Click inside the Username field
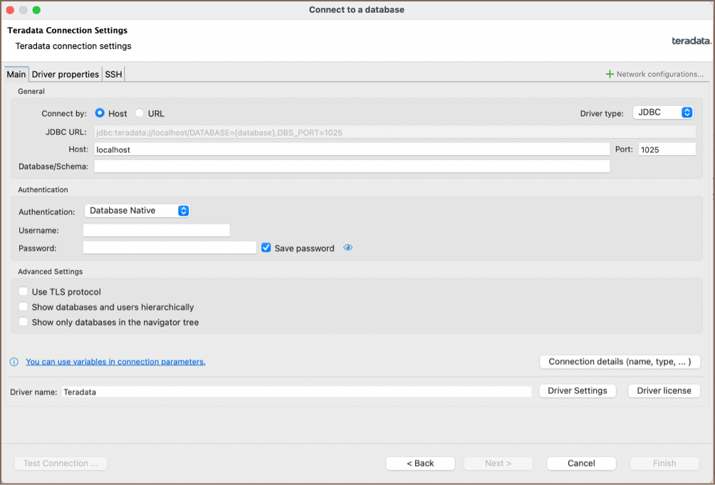 click(x=157, y=230)
